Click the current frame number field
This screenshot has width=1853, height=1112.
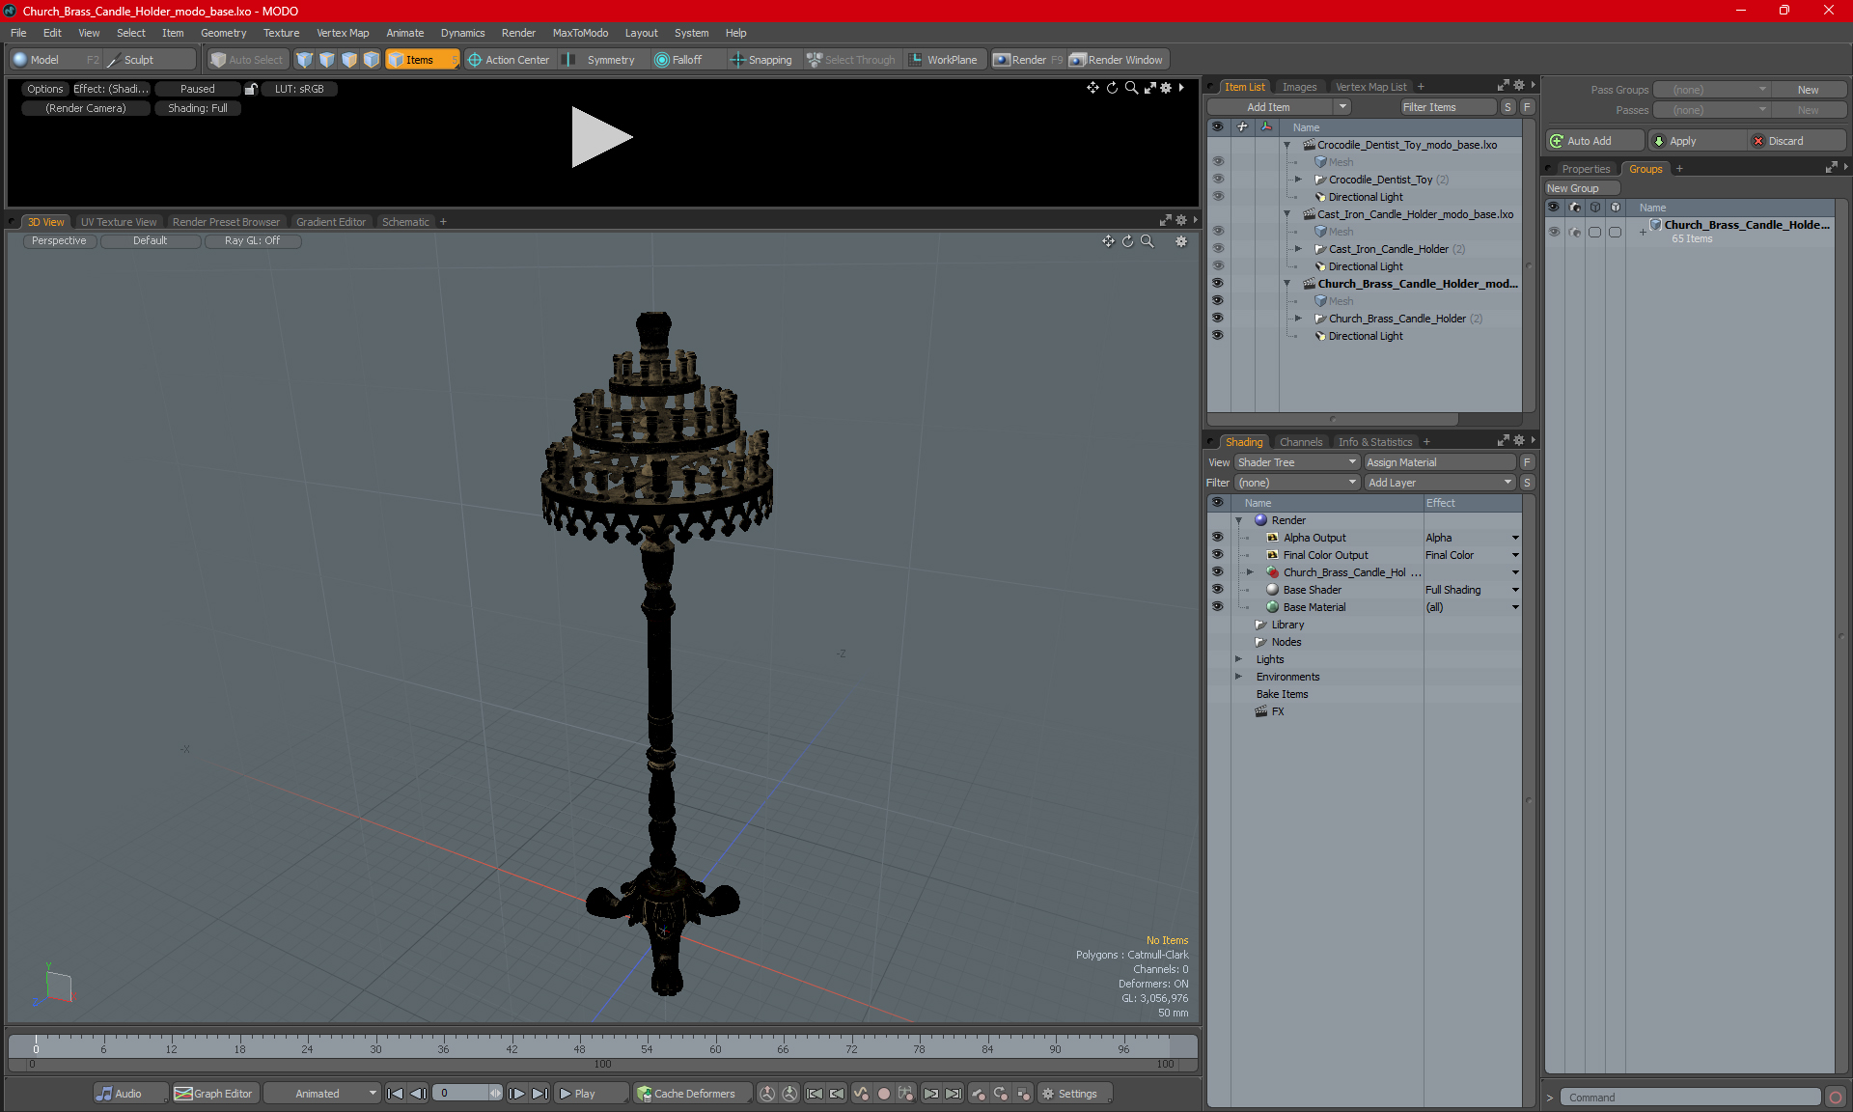coord(460,1094)
